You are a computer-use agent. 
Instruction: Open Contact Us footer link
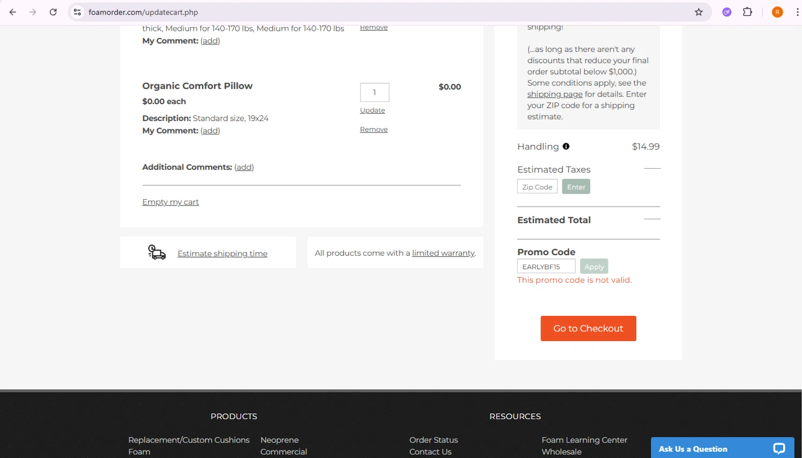pyautogui.click(x=430, y=452)
